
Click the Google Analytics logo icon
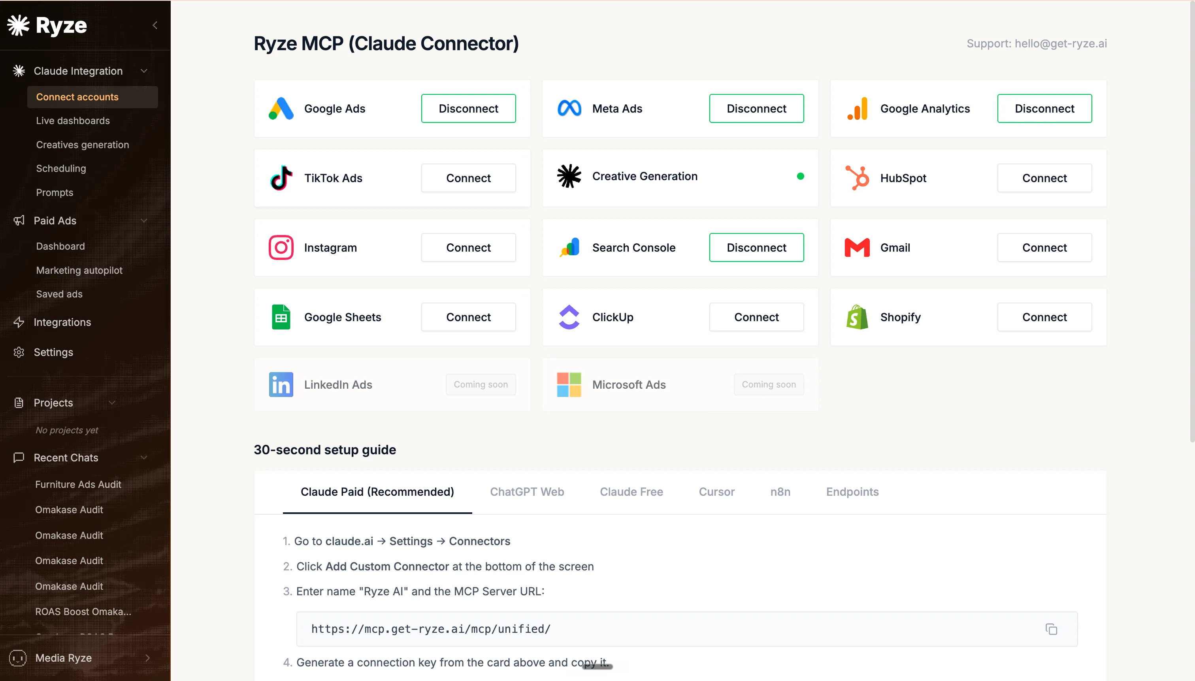coord(857,109)
